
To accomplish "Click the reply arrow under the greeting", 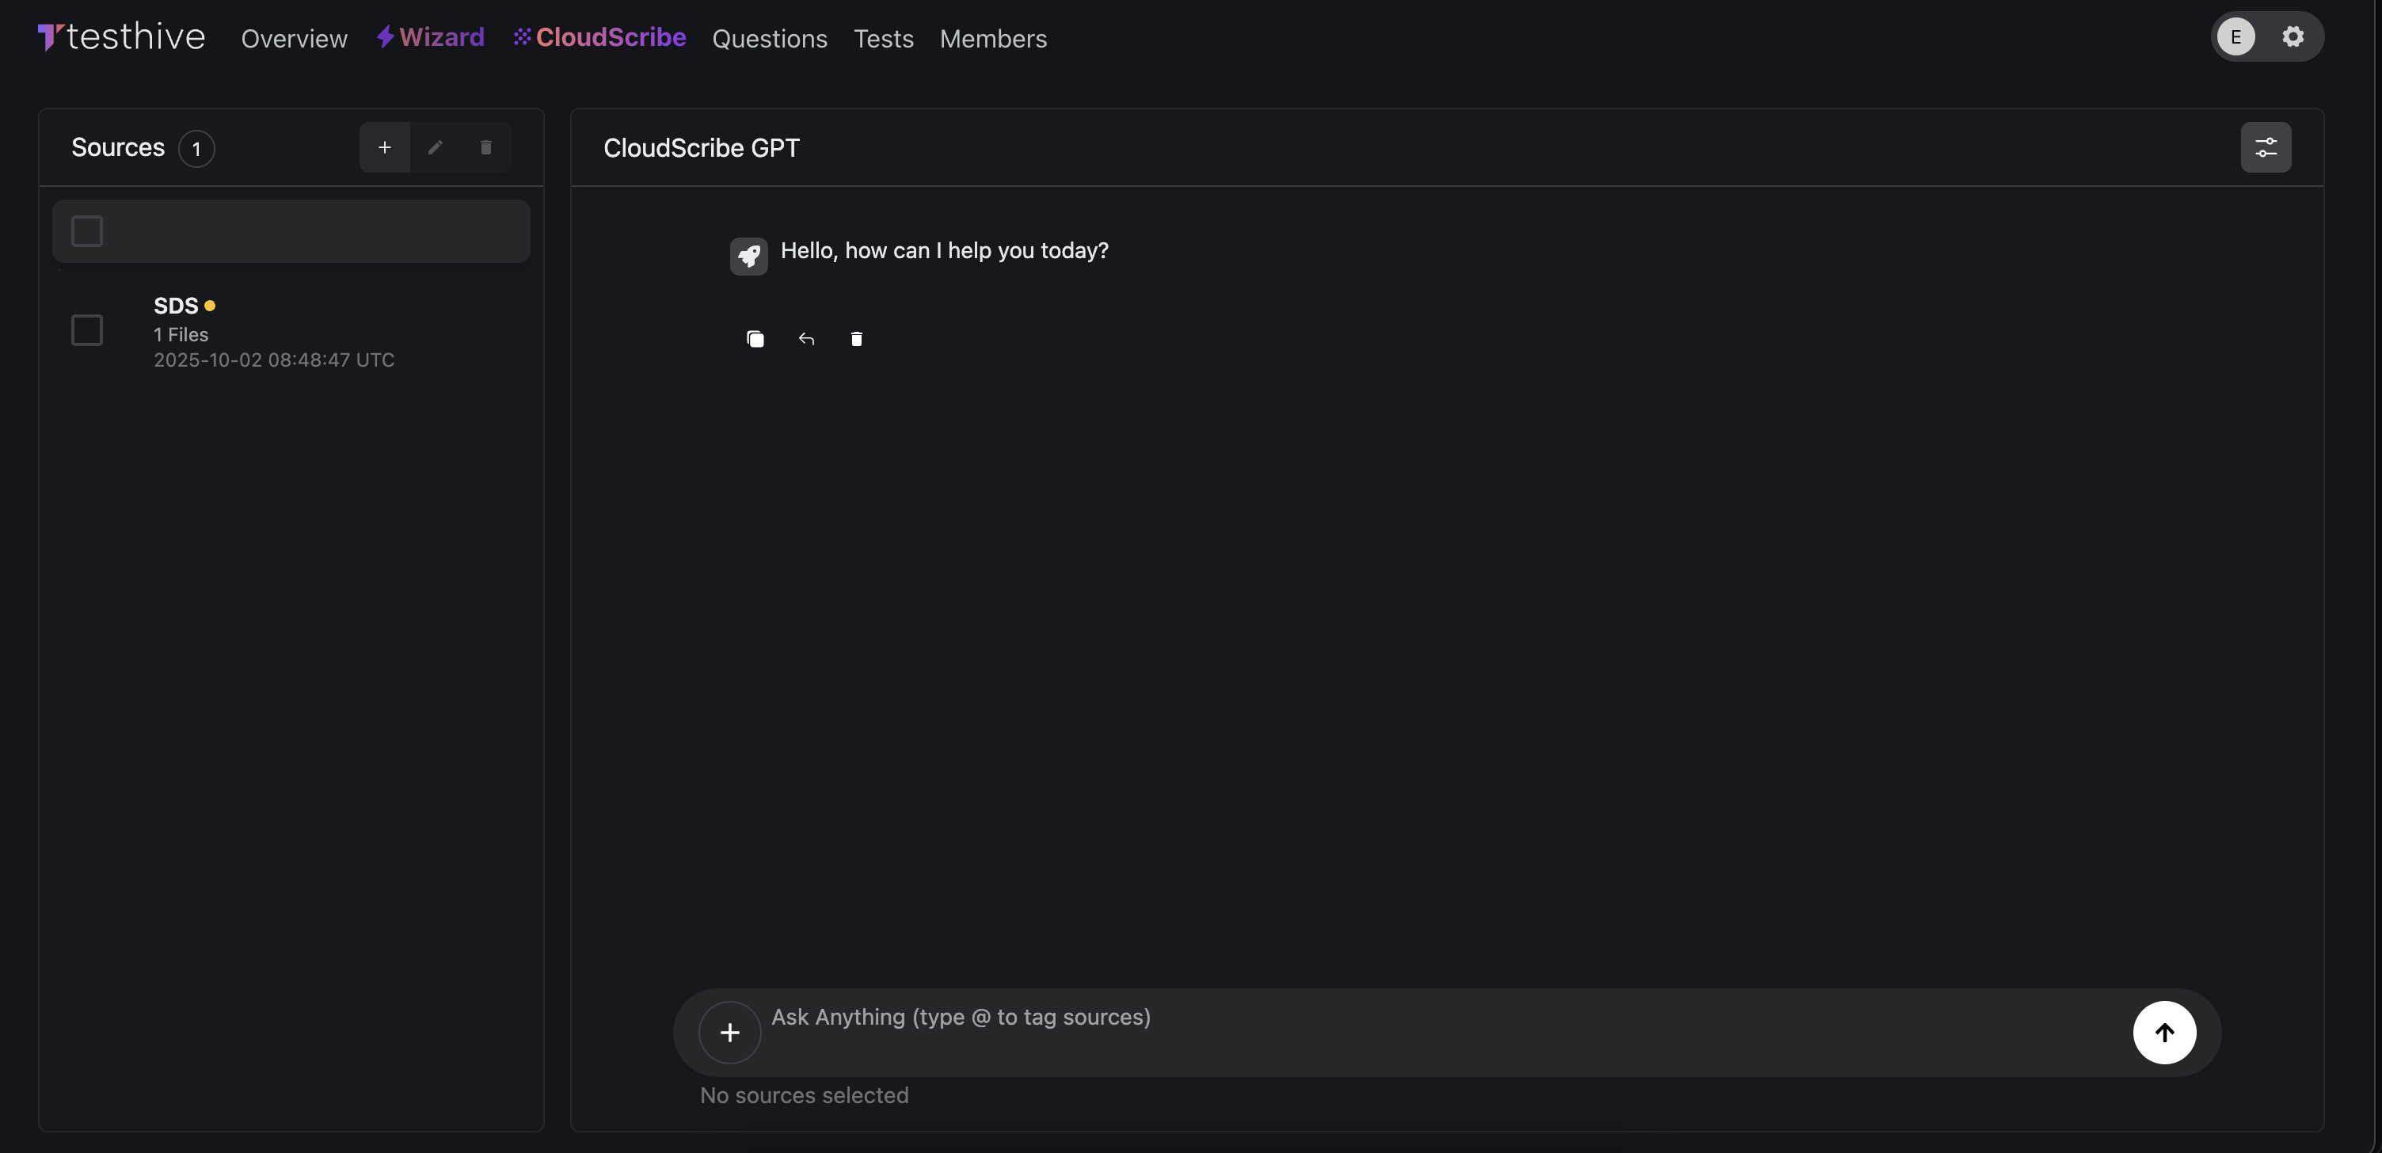I will pyautogui.click(x=806, y=340).
